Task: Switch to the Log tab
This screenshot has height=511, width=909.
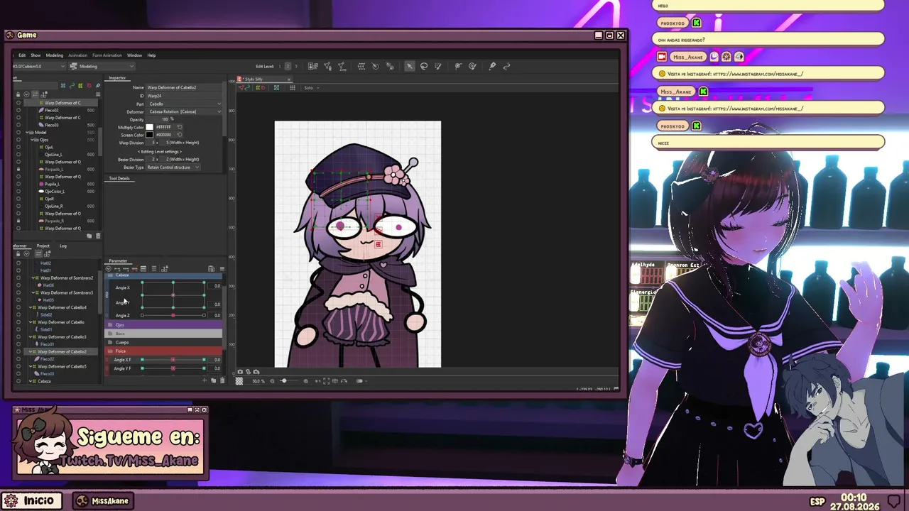Action: [x=63, y=246]
